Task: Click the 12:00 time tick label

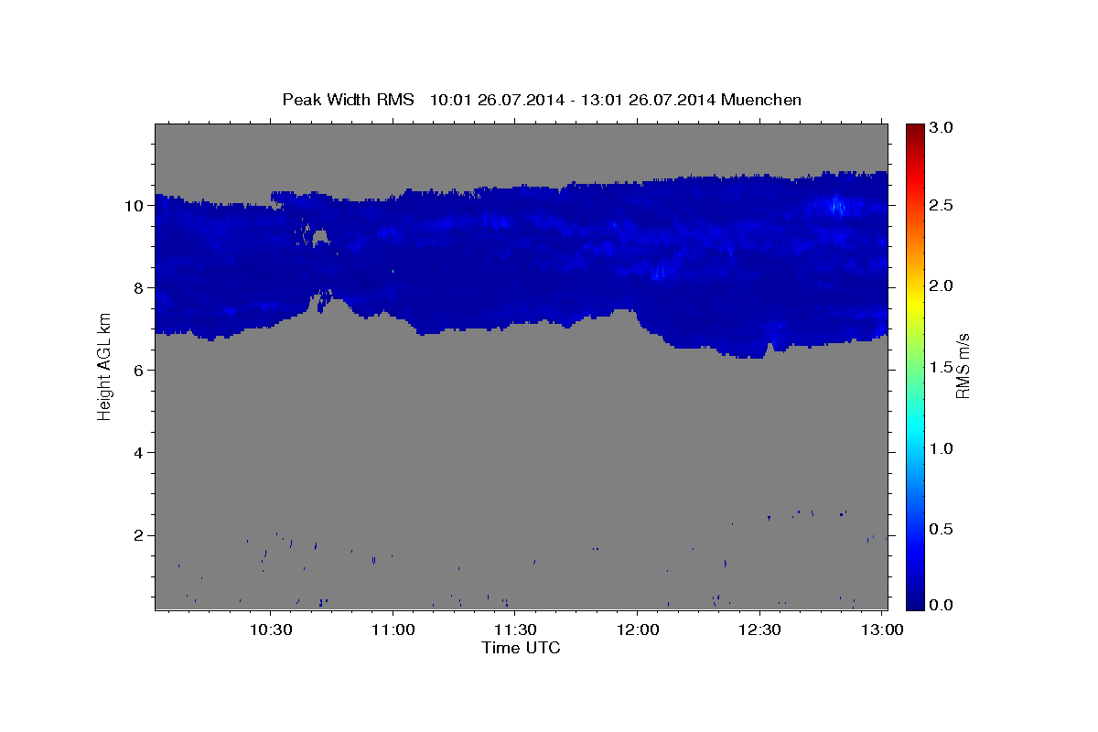Action: point(638,630)
